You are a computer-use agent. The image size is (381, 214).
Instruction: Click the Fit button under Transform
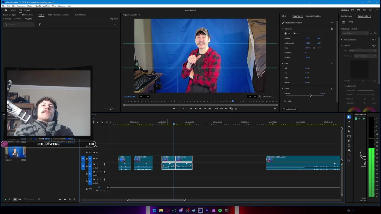pyautogui.click(x=296, y=33)
